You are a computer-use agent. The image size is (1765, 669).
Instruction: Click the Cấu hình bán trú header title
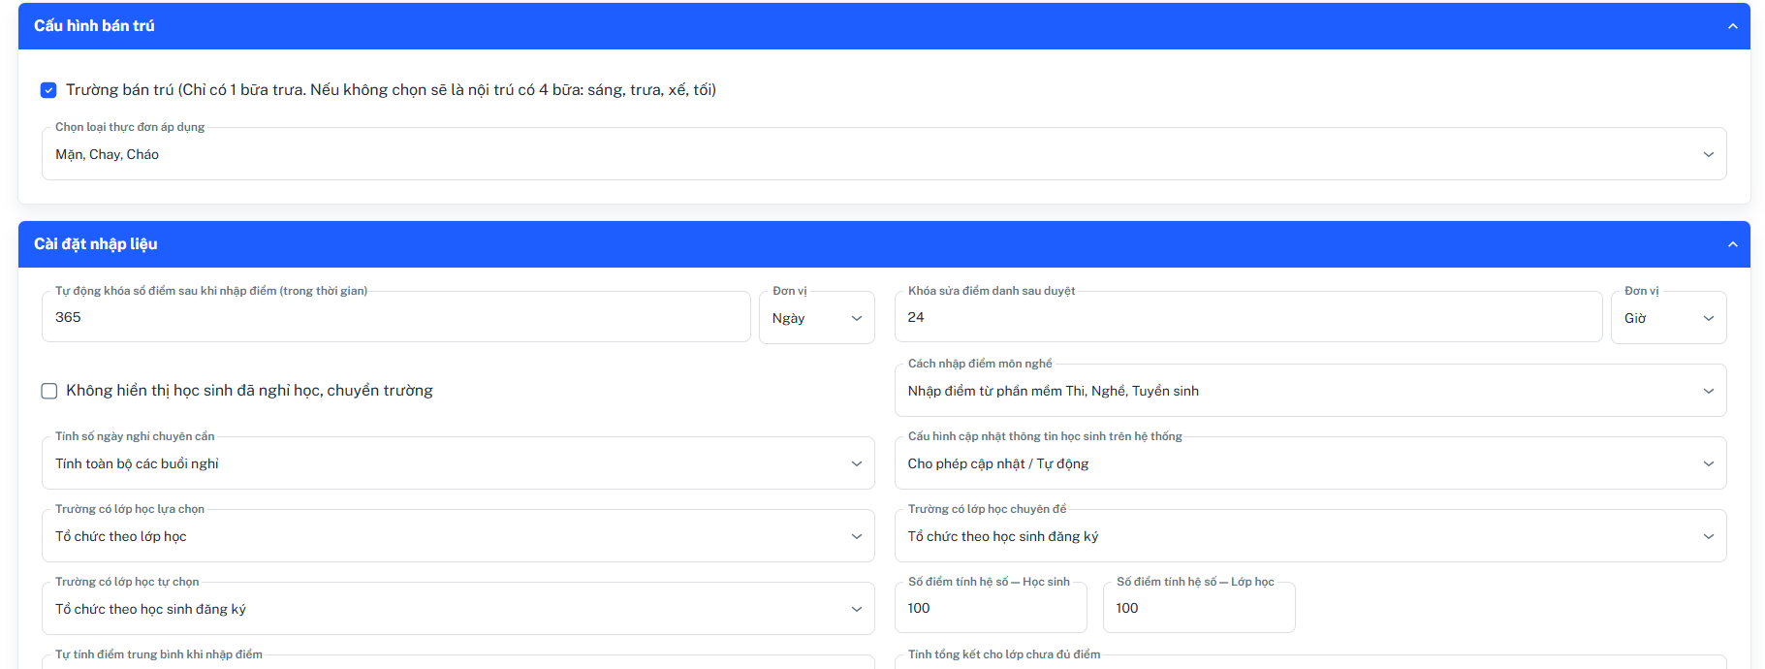94,26
